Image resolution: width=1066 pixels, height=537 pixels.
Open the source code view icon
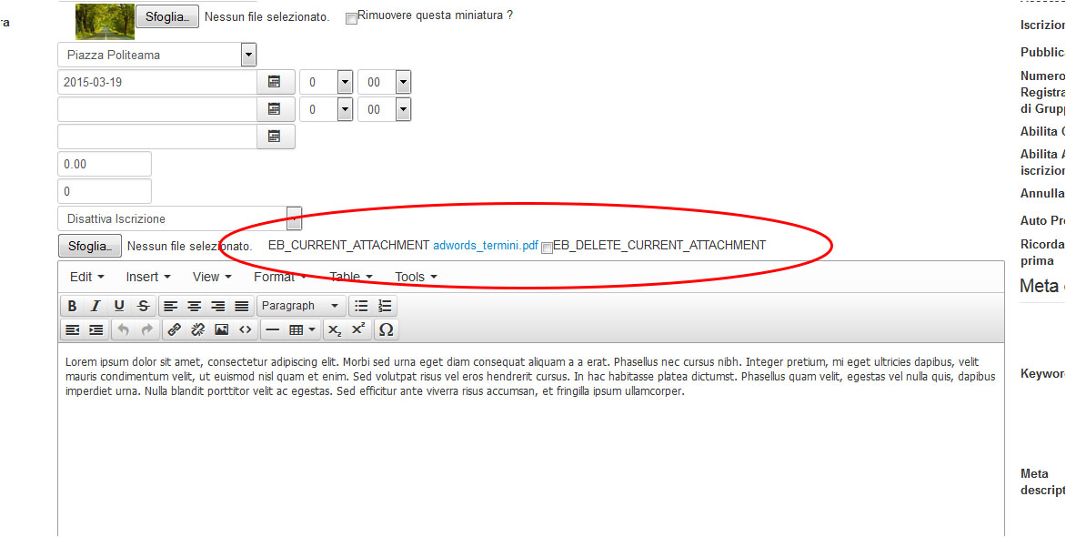pos(245,329)
